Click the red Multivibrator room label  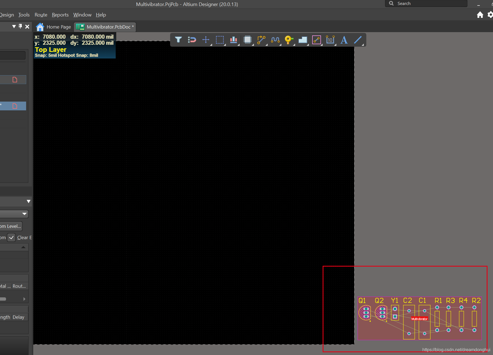tap(419, 319)
